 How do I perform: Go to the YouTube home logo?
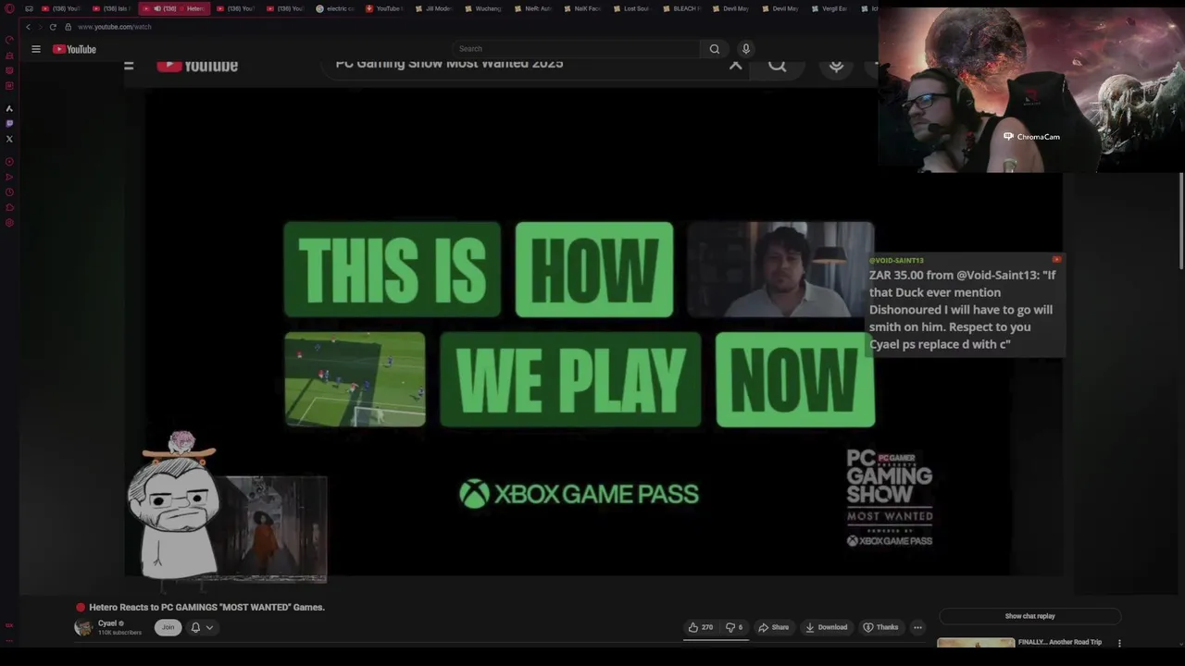pos(74,49)
